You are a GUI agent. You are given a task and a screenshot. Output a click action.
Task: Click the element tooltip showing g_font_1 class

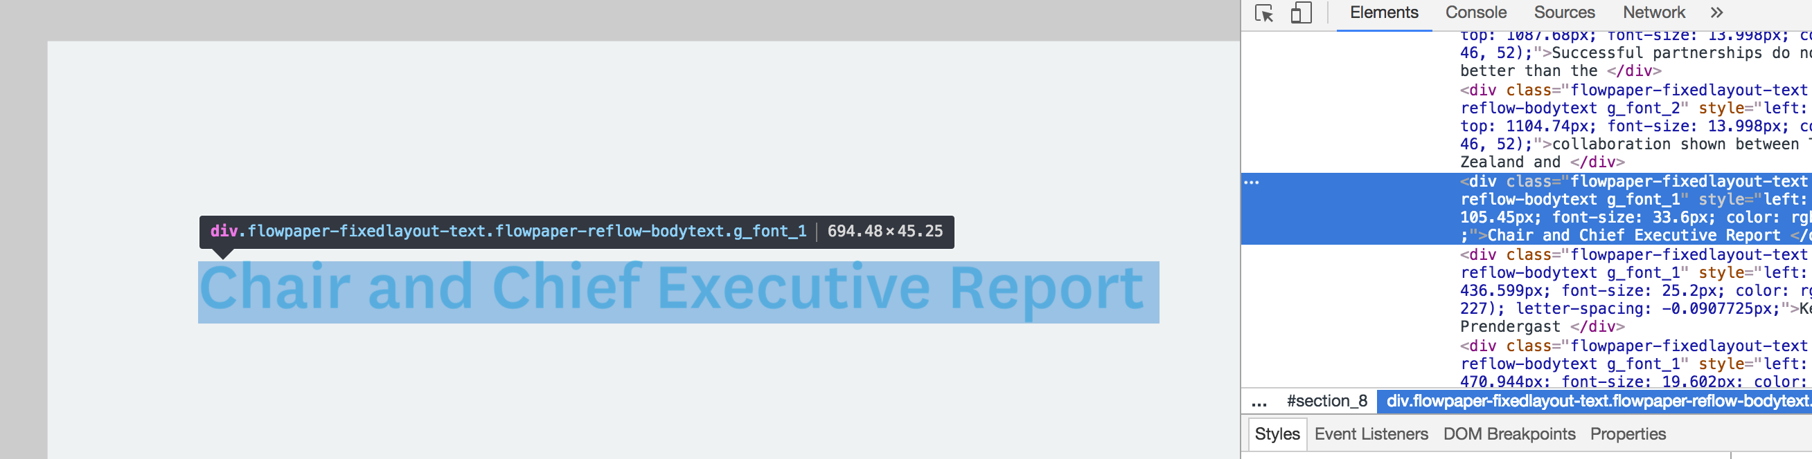[x=576, y=232]
